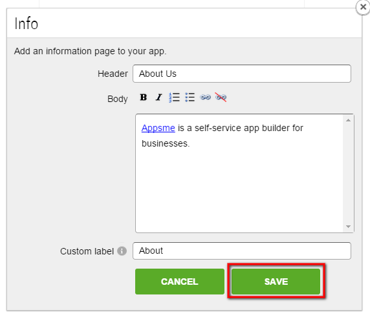
Task: Click the body editor scroll up arrow
Action: click(x=348, y=120)
